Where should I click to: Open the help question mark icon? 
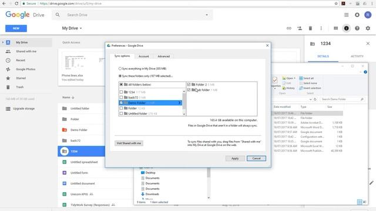coord(357,28)
